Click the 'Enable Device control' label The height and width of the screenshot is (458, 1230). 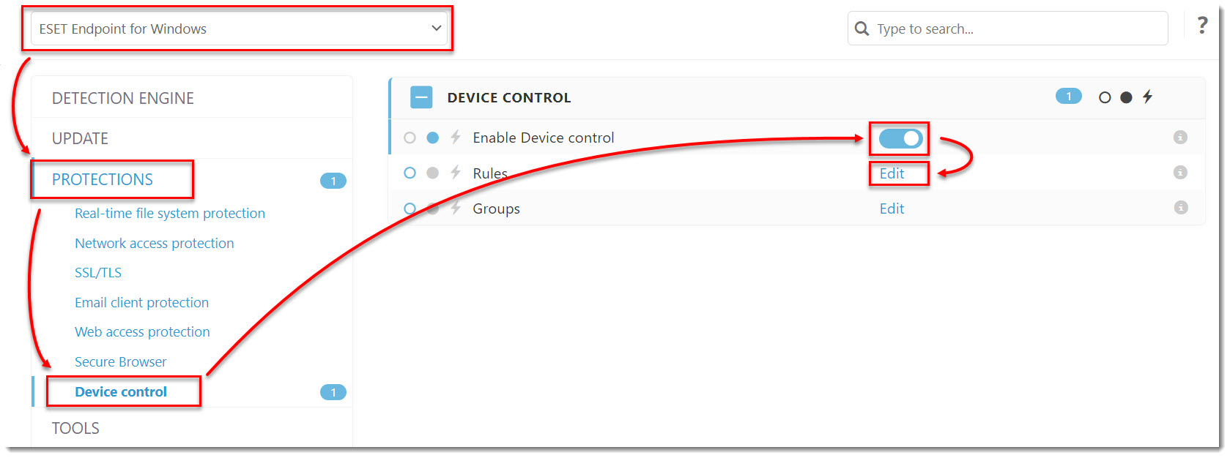point(544,138)
